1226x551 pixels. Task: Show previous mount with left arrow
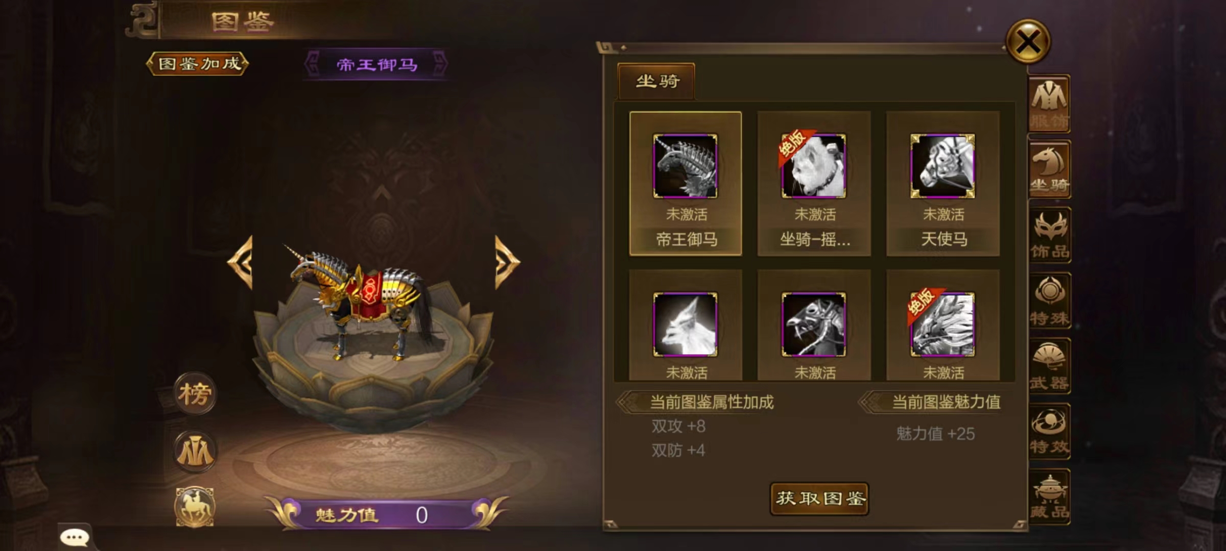[x=240, y=263]
